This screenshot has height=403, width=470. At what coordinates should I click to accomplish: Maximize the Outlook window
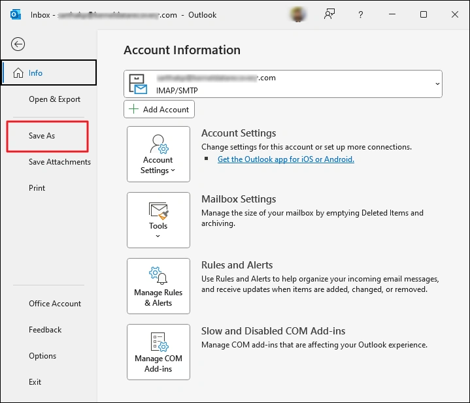(x=424, y=14)
